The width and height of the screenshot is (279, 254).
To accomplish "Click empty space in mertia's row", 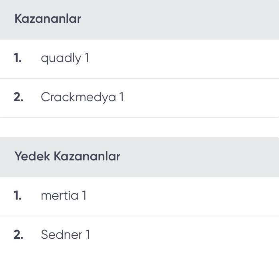I will [183, 196].
